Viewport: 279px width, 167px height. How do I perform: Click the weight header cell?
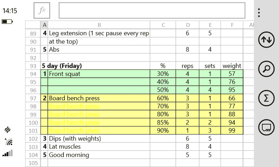pos(232,66)
